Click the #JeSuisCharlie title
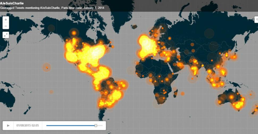Image resolution: width=258 pixels, height=134 pixels. (x=12, y=3)
